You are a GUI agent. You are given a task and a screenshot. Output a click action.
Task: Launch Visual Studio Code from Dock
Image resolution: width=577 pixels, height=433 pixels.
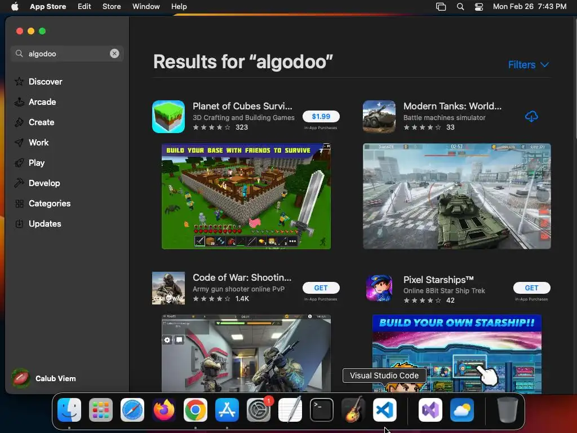click(384, 410)
